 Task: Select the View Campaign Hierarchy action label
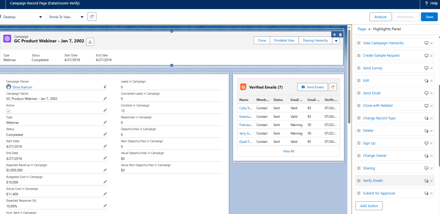pyautogui.click(x=383, y=43)
